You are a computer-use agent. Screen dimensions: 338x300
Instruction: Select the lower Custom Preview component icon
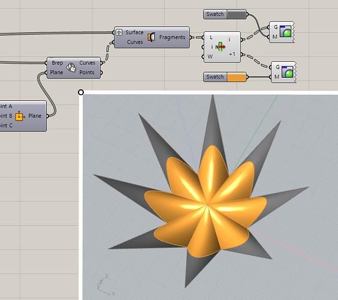point(287,72)
